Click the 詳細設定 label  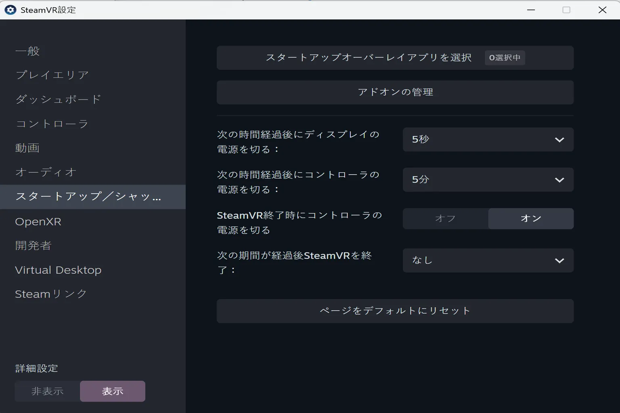point(37,368)
